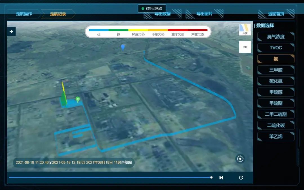The height and width of the screenshot is (190, 304).
Task: Choose 苯乙烯 from the data list
Action: [x=276, y=137]
